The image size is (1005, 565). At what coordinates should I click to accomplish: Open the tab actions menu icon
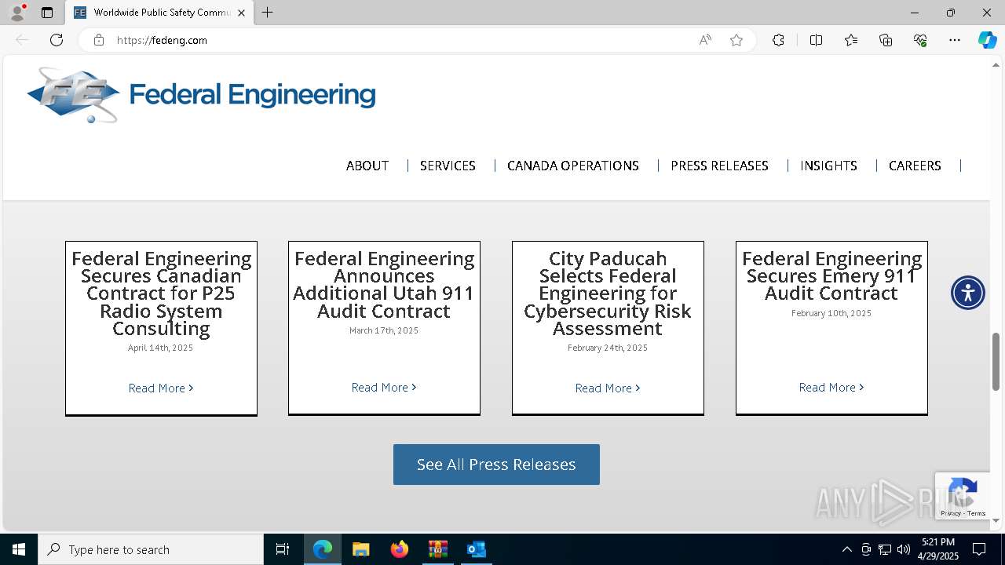click(47, 13)
